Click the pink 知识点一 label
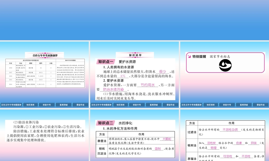The width and height of the screenshot is (269, 161). click(x=105, y=62)
